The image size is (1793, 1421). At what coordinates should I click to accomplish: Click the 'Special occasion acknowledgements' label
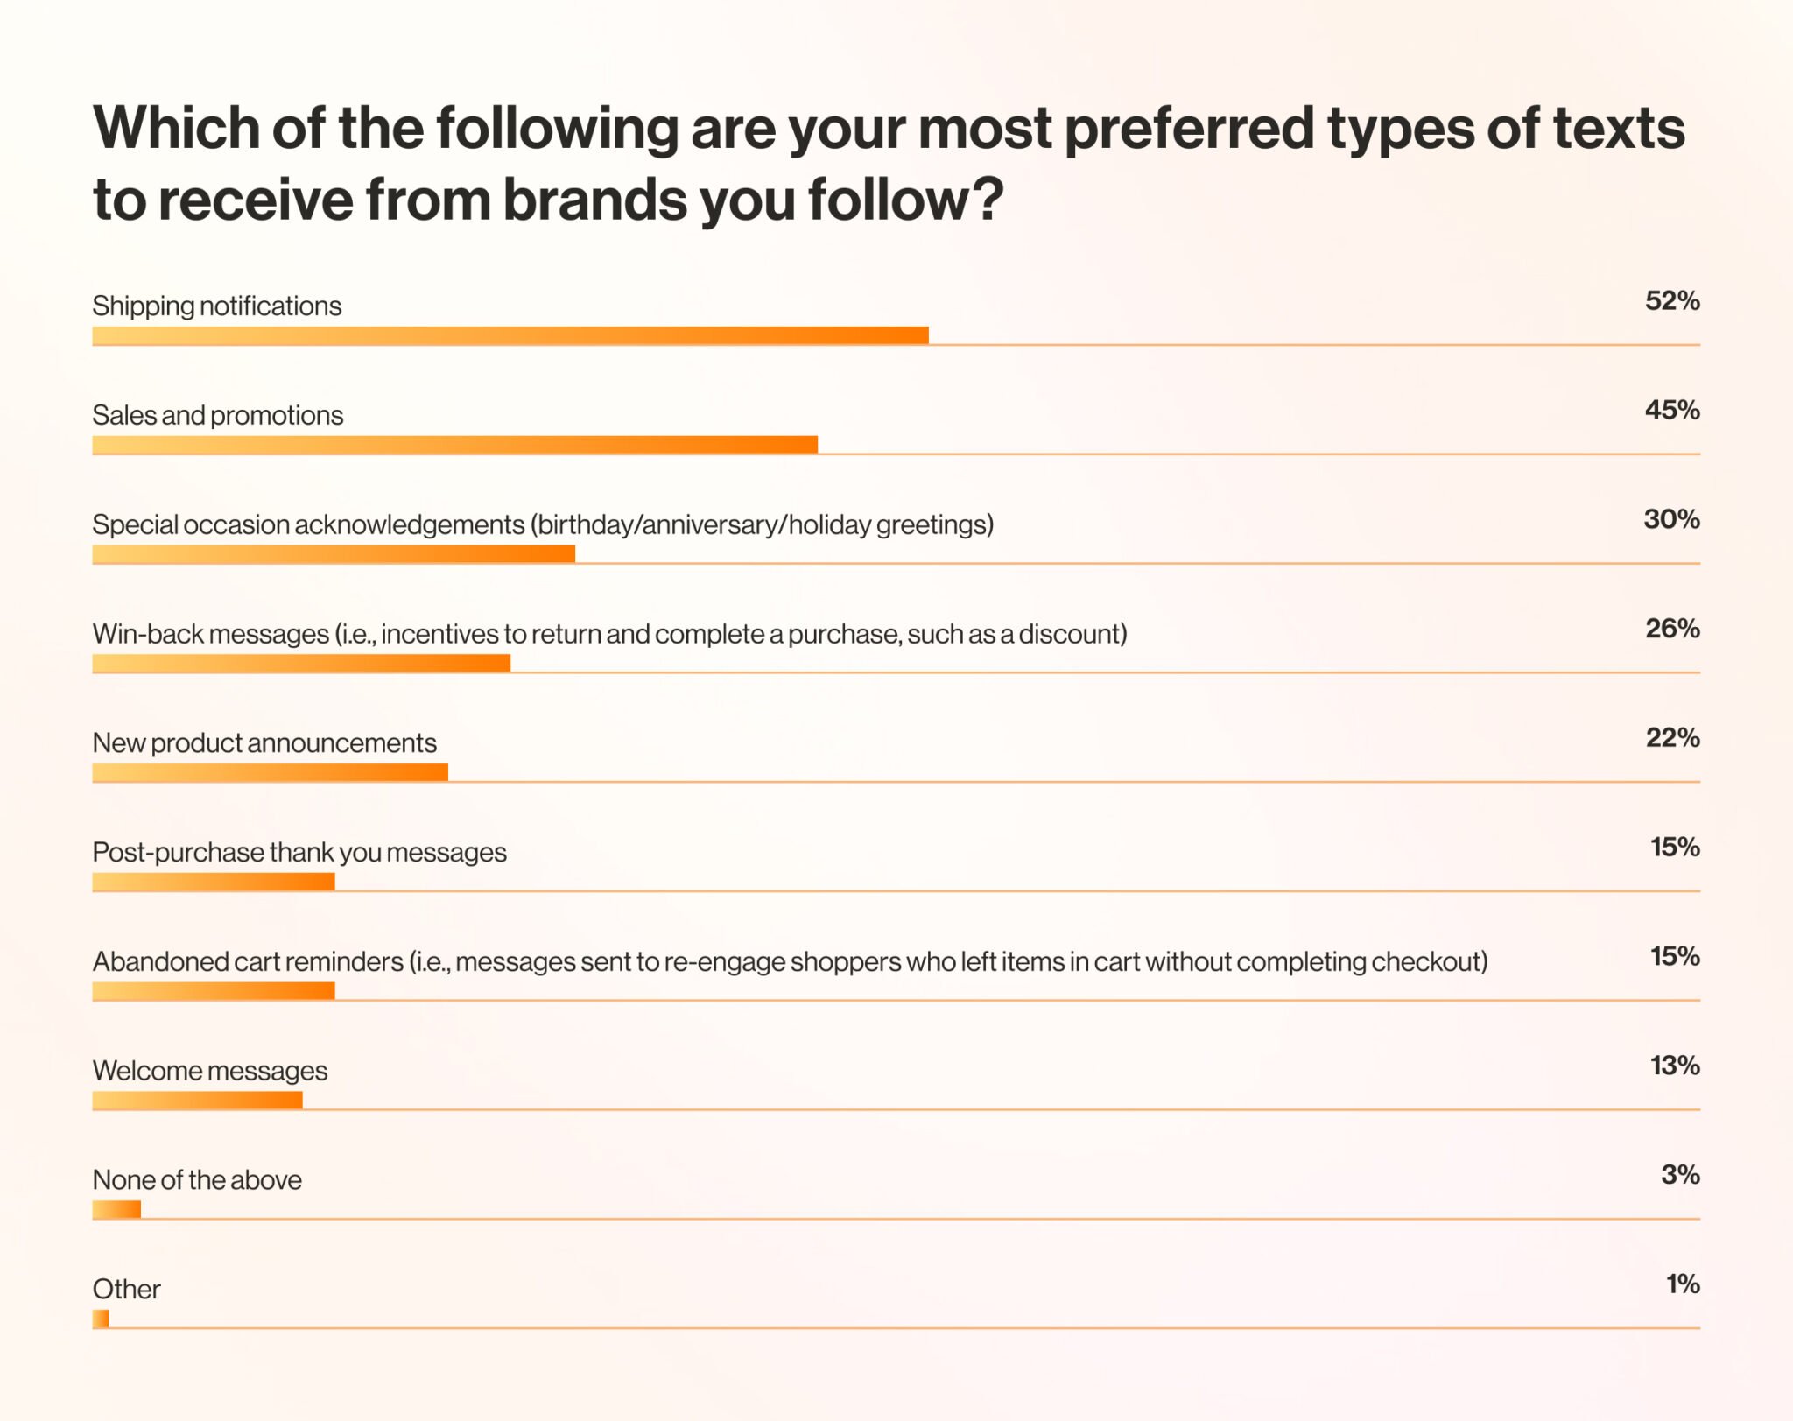543,524
